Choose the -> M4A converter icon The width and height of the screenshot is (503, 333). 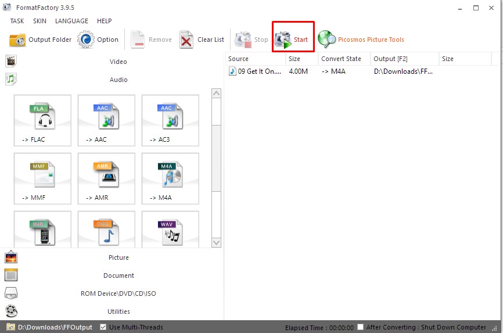(170, 178)
